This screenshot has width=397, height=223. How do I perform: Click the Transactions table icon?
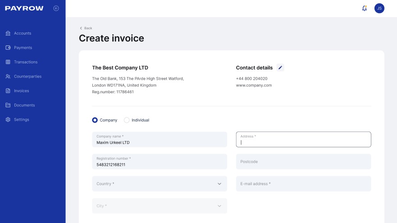[8, 62]
